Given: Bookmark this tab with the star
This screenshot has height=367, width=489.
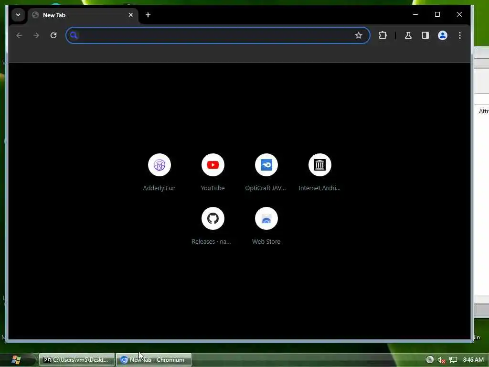Looking at the screenshot, I should coord(359,35).
